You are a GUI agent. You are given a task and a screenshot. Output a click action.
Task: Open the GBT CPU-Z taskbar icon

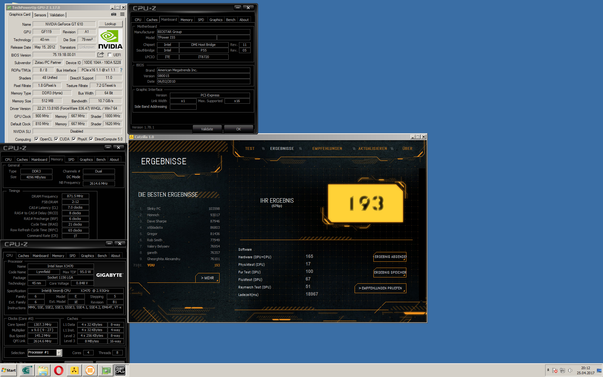(120, 370)
